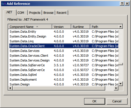Click the help question mark button
The image size is (131, 108).
[122, 4]
